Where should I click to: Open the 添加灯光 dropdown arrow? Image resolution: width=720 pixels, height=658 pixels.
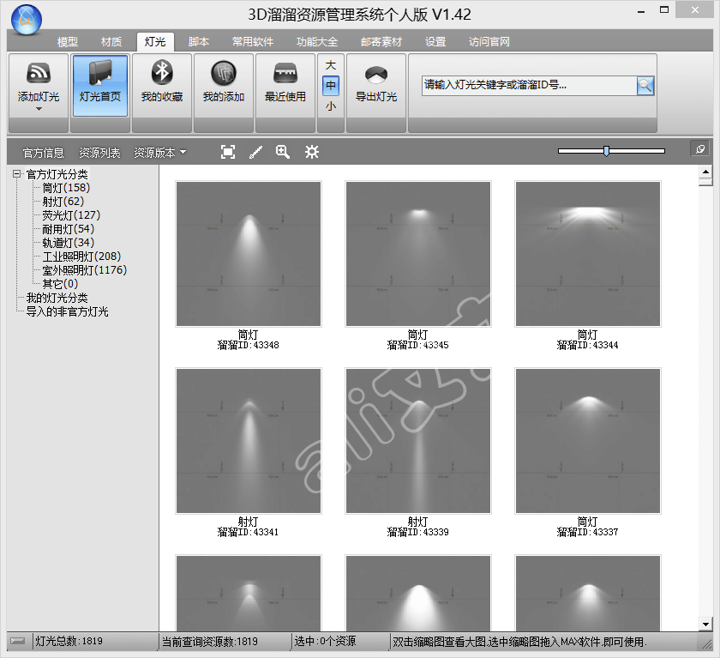click(39, 109)
